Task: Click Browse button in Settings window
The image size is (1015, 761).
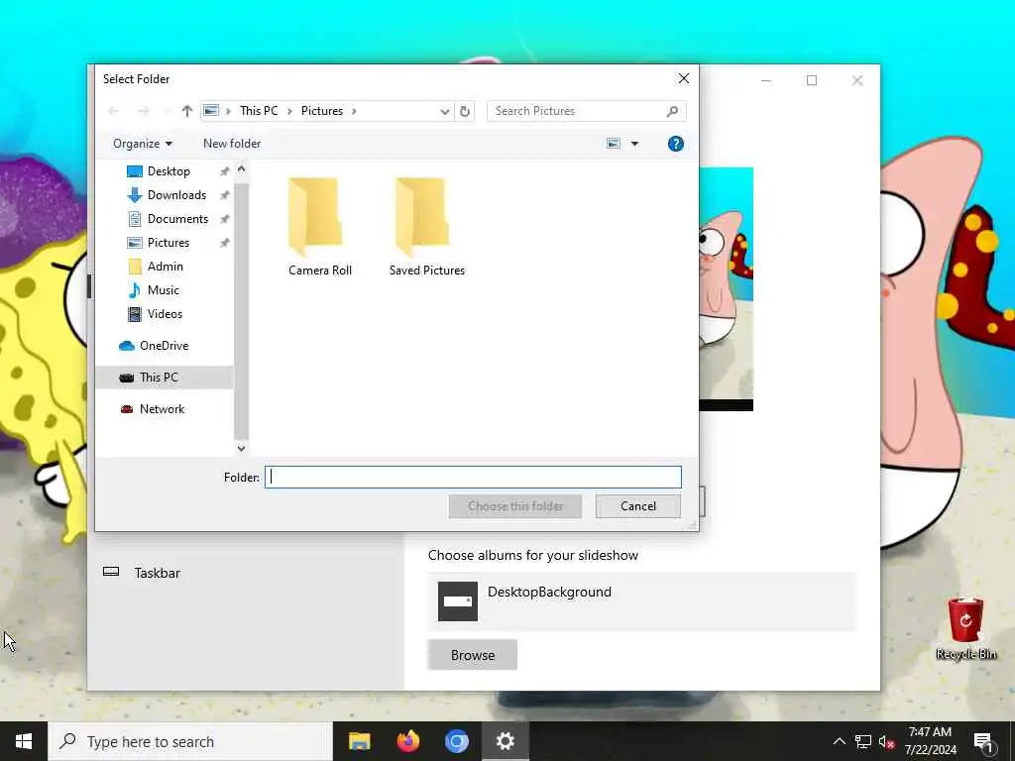Action: coord(473,655)
